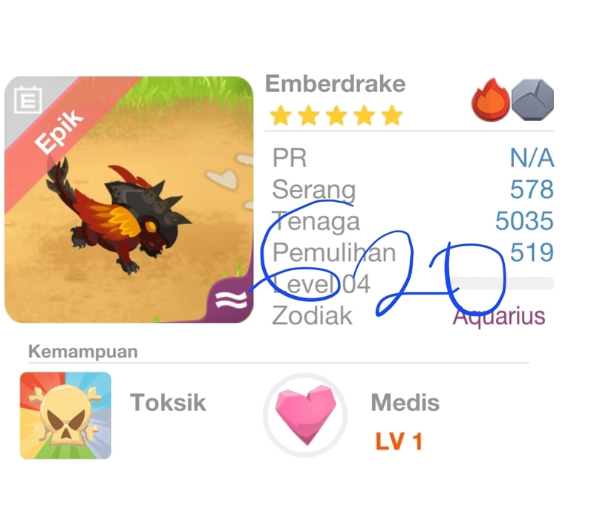Tap the LV 1 ability level
594x506 pixels.
coord(399,441)
